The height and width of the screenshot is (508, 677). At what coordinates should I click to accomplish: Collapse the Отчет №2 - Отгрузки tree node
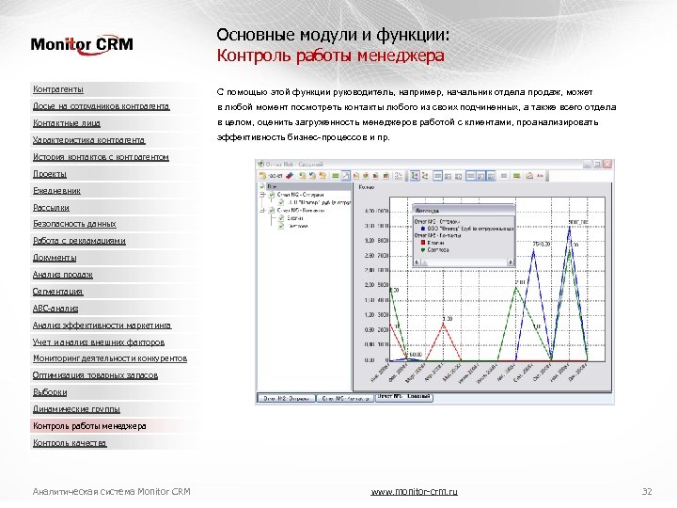click(x=262, y=195)
